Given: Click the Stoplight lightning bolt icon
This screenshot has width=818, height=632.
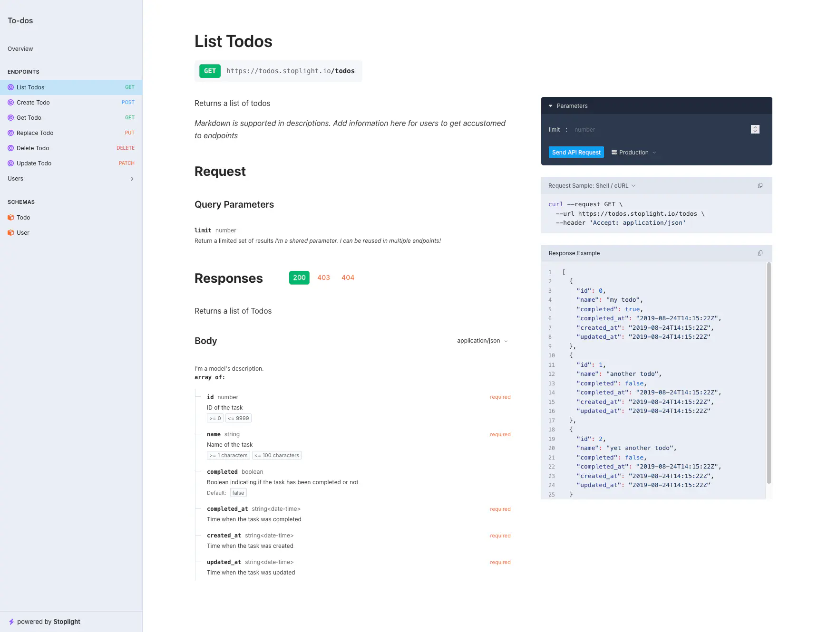Looking at the screenshot, I should 11,622.
